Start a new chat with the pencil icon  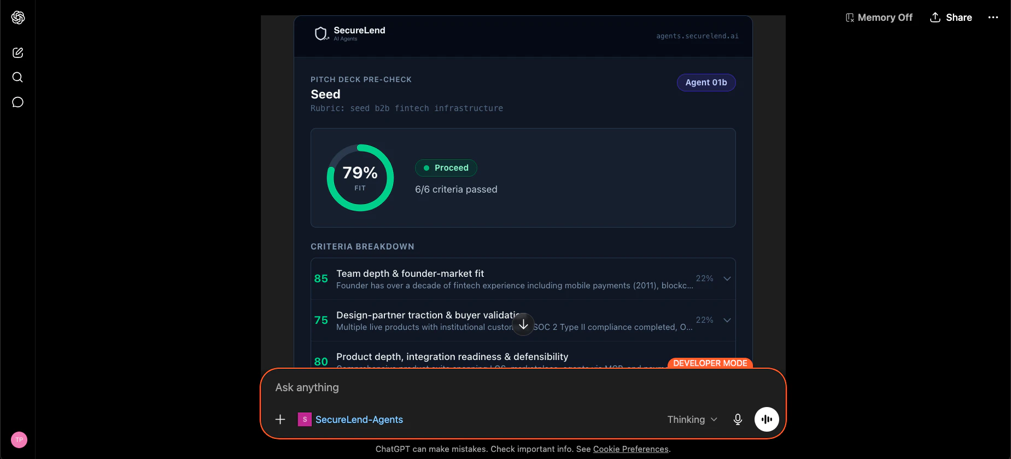point(17,53)
